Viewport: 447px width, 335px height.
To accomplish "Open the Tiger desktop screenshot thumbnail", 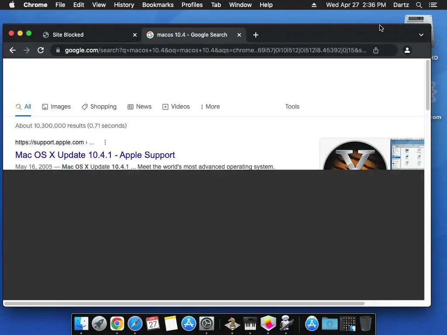I will 407,154.
